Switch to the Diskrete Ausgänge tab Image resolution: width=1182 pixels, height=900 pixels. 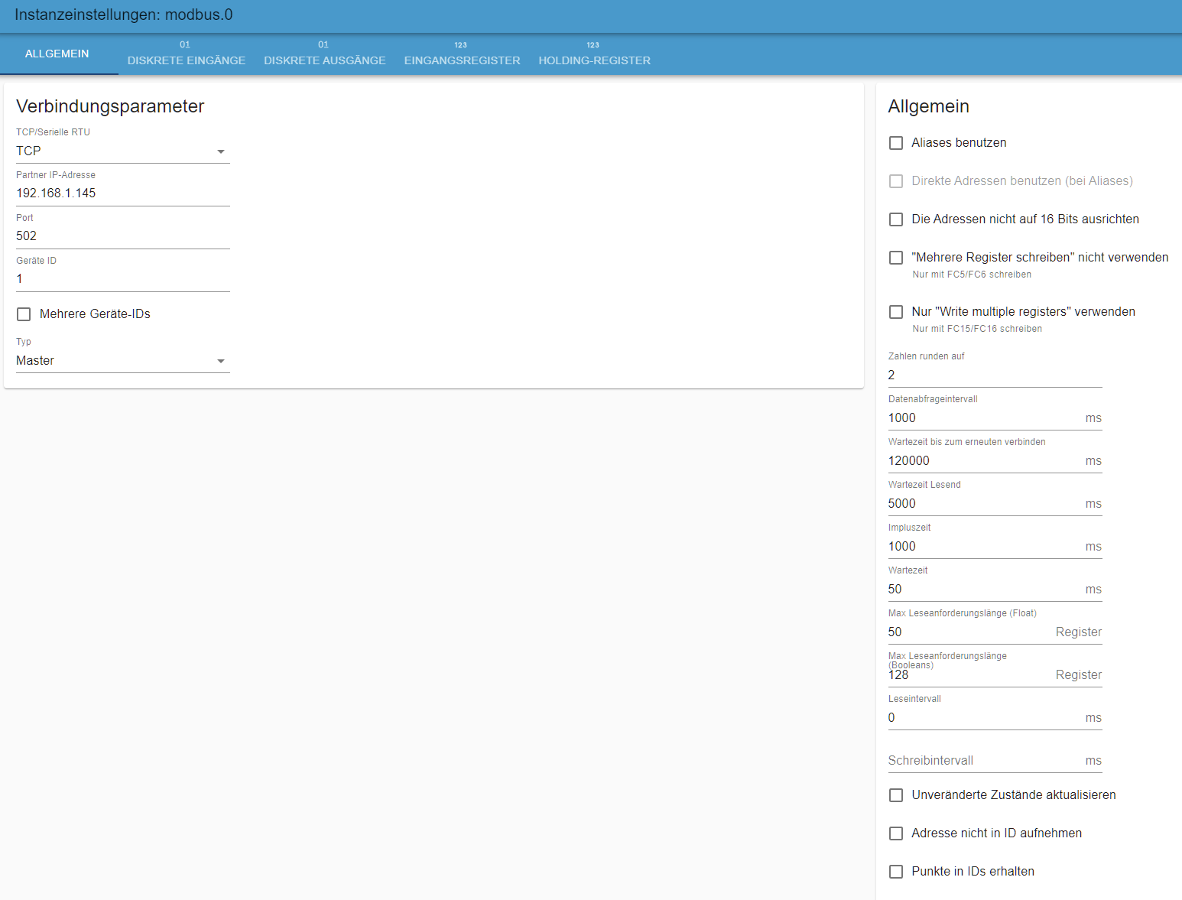click(325, 54)
